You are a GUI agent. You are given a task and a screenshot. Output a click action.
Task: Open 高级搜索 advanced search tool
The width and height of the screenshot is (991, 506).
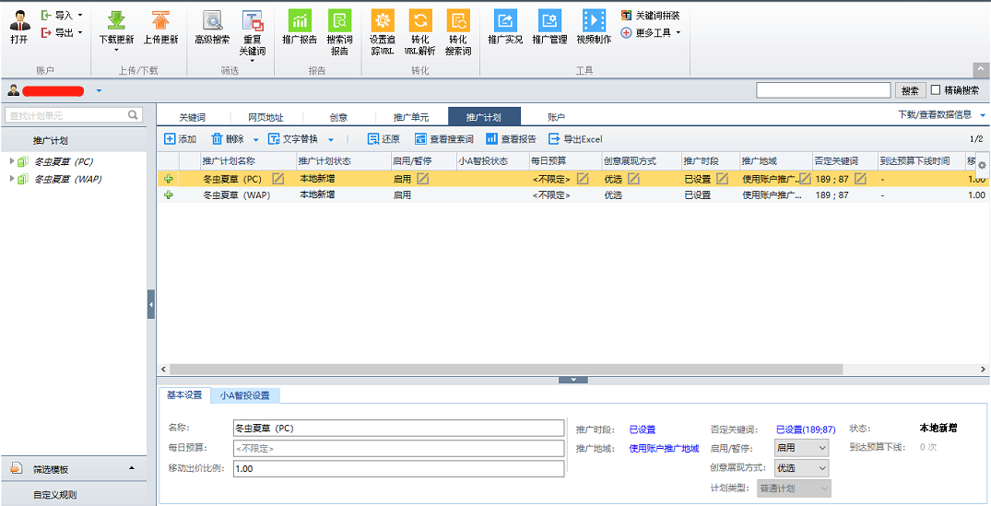212,20
